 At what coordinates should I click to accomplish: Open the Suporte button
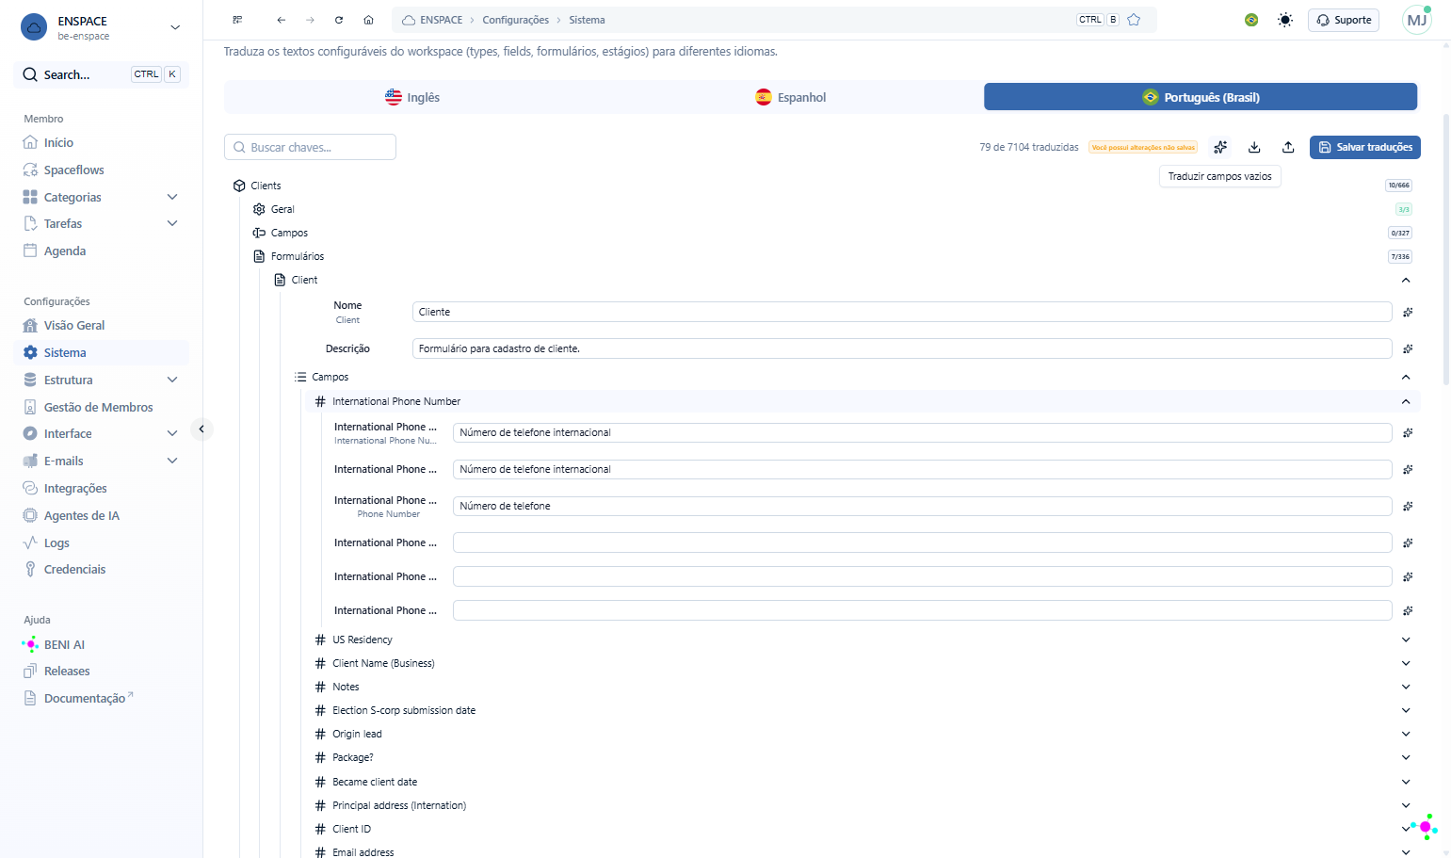click(x=1344, y=20)
